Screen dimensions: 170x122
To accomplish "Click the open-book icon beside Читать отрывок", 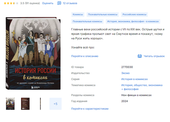I will click(140, 56).
